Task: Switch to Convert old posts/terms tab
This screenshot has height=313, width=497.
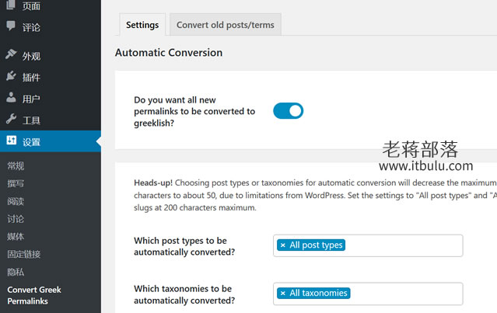Action: (x=226, y=25)
